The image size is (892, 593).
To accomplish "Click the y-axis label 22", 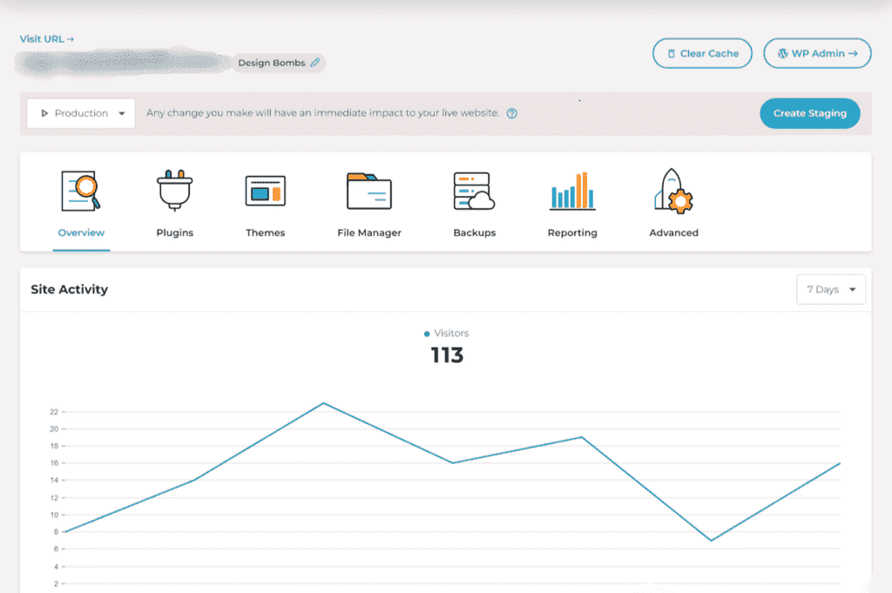I will coord(54,412).
